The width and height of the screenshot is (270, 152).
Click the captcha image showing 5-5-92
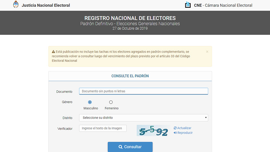tap(153, 130)
